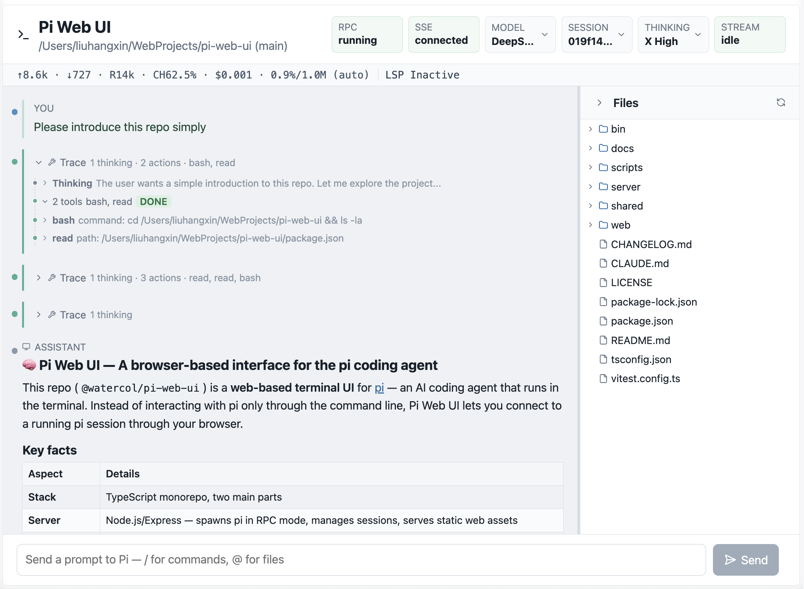Click the vitest.config.ts file icon
This screenshot has height=589, width=804.
coord(603,378)
